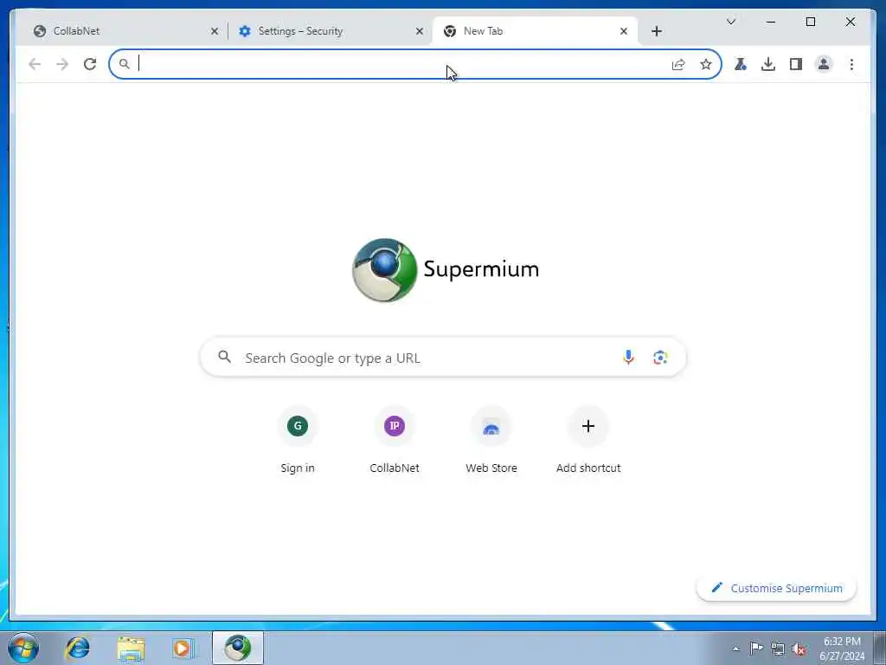Click the Search Google or type a URL box

[443, 358]
